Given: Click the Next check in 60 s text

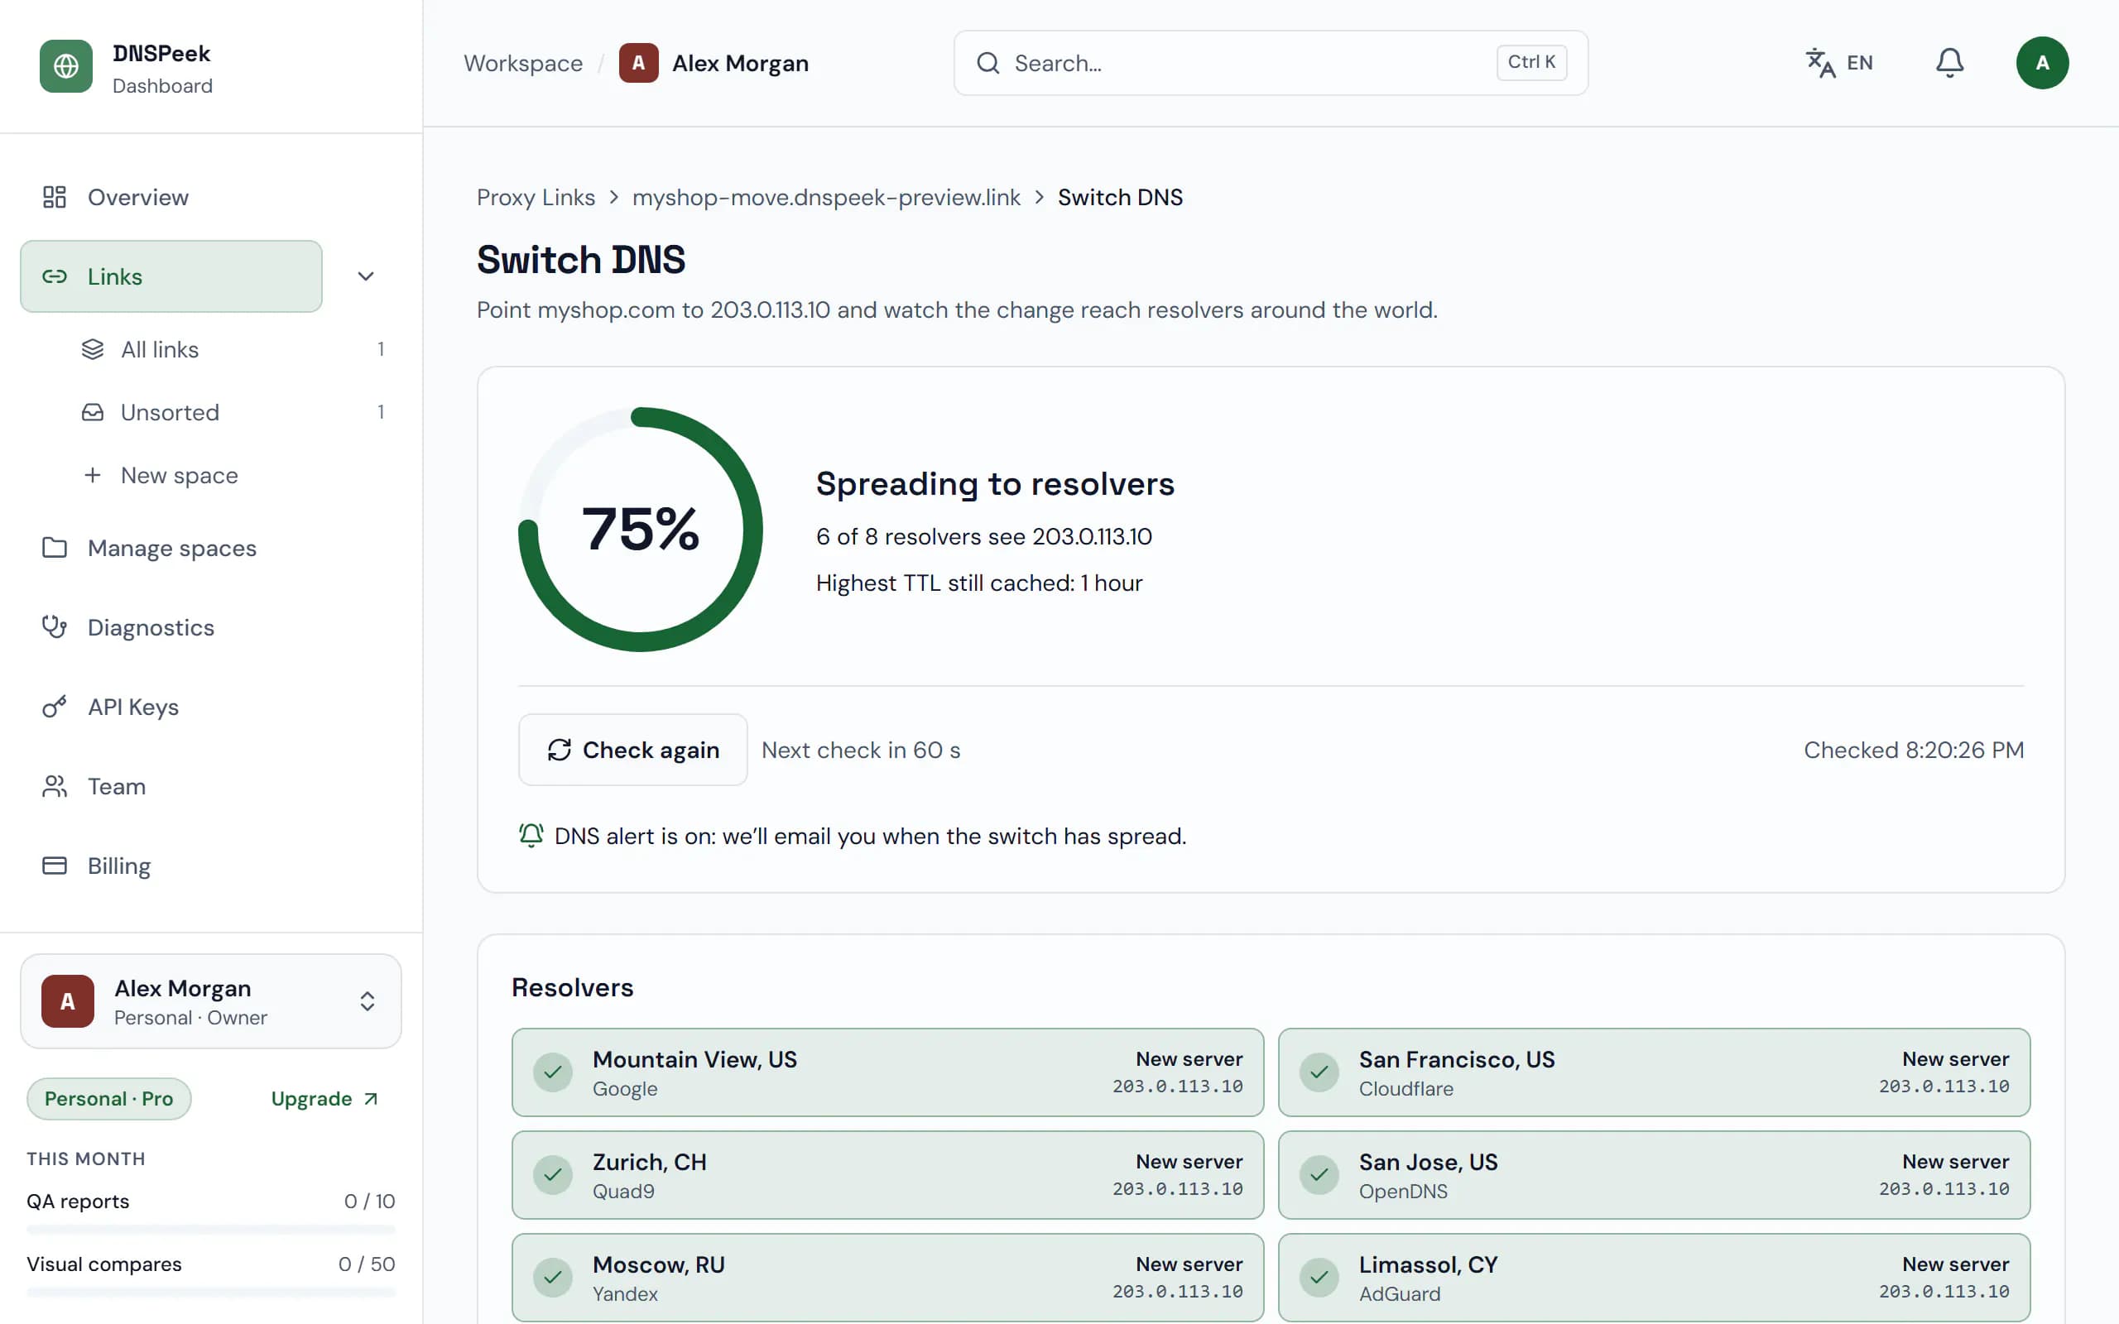Looking at the screenshot, I should pyautogui.click(x=861, y=750).
